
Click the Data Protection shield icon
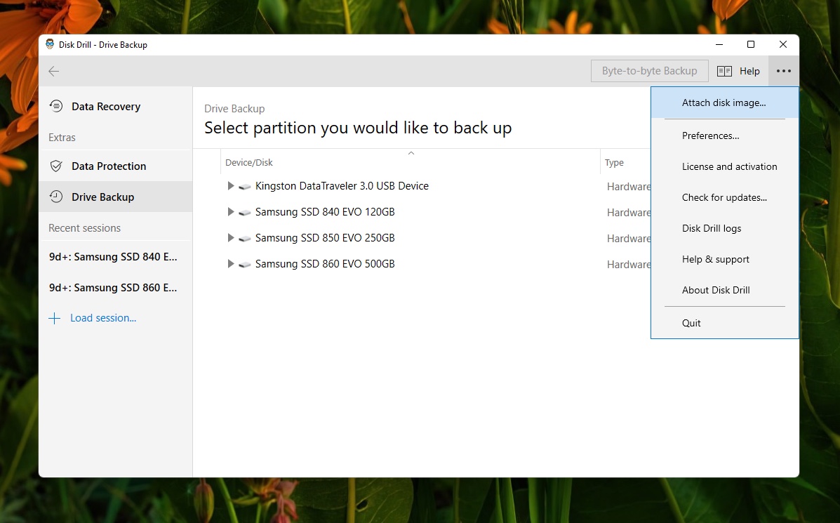pyautogui.click(x=56, y=166)
